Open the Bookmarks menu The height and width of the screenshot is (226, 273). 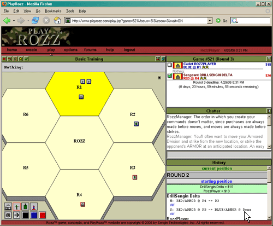(x=53, y=11)
